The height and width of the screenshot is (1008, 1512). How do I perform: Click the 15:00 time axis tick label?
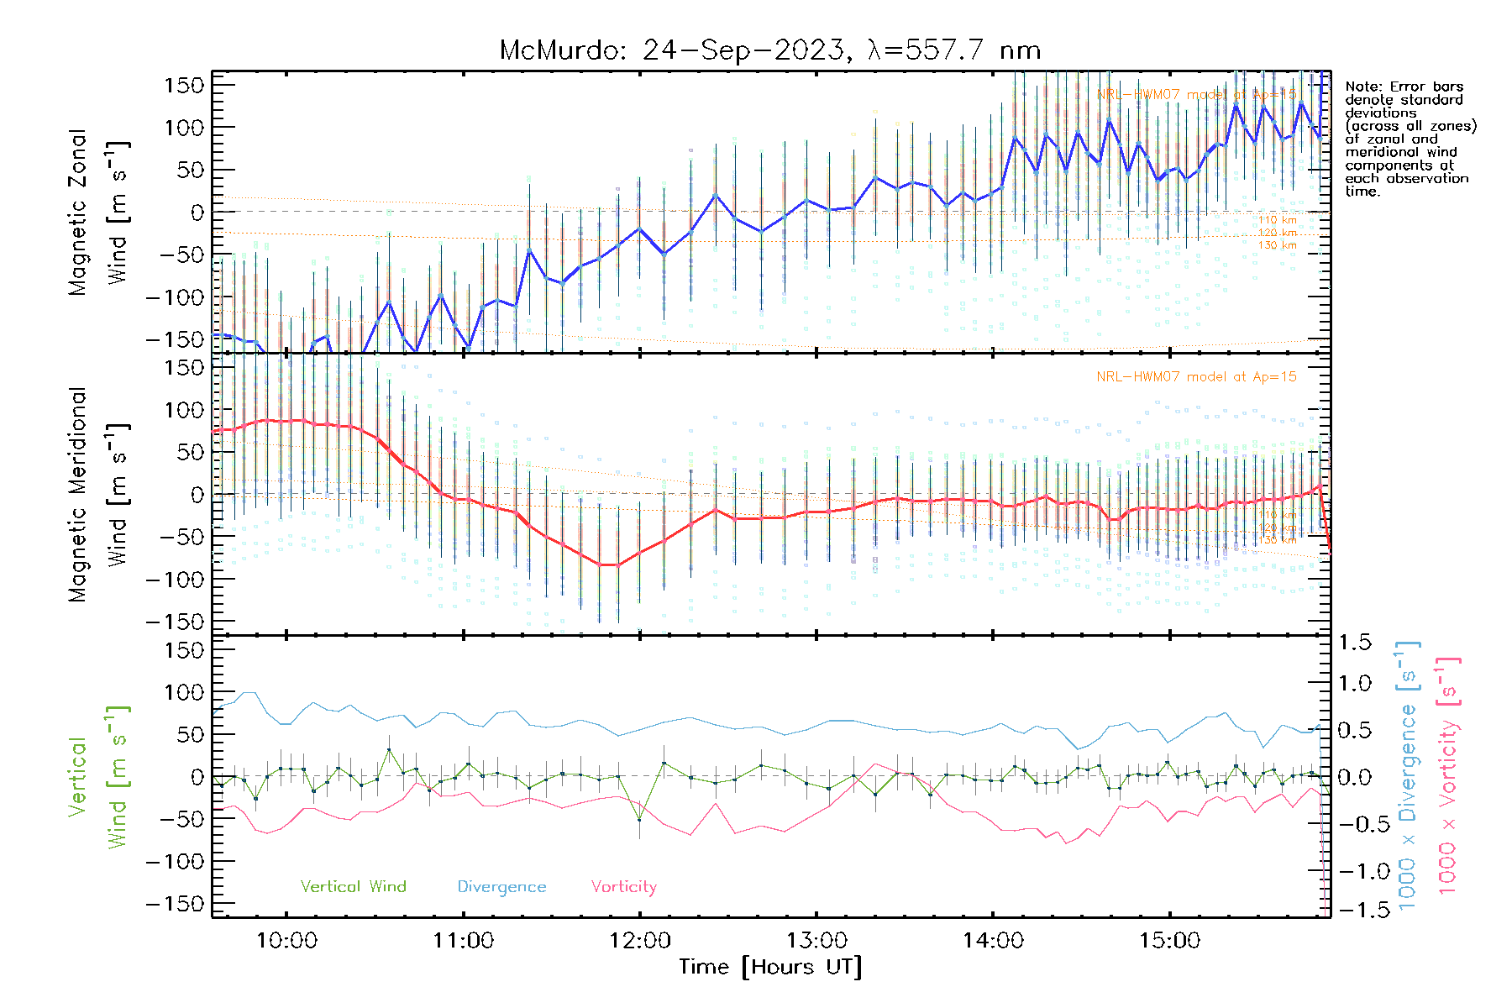(1169, 941)
